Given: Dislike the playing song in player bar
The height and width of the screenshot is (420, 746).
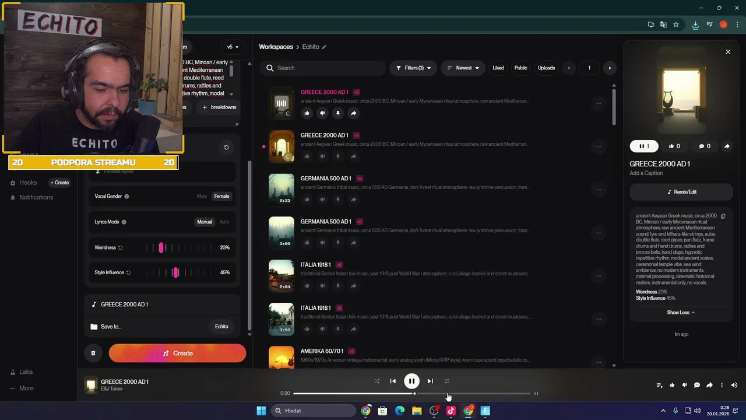Looking at the screenshot, I should click(x=684, y=385).
